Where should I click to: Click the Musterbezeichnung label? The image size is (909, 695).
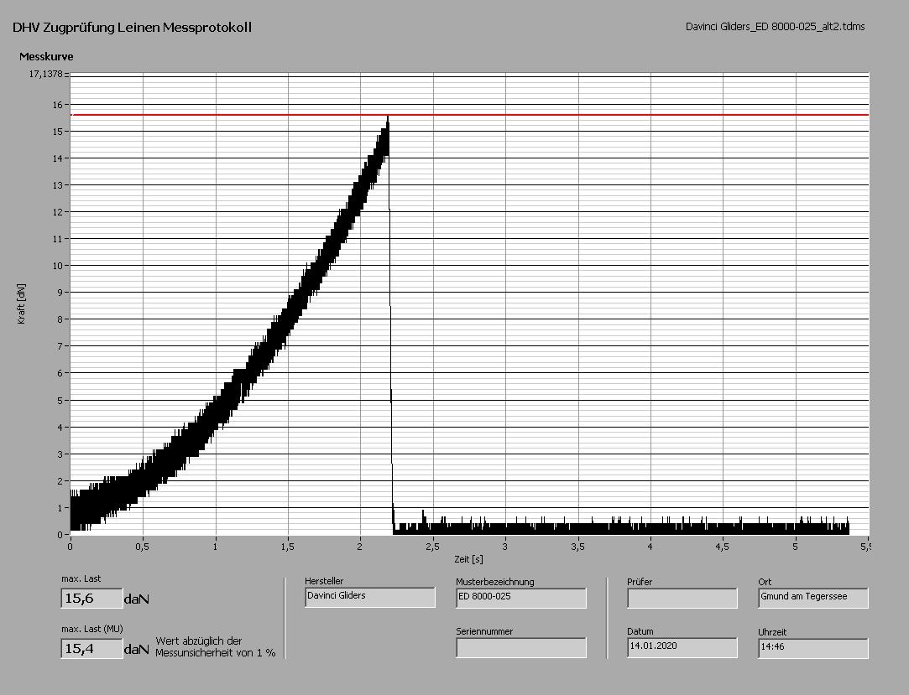pyautogui.click(x=495, y=582)
